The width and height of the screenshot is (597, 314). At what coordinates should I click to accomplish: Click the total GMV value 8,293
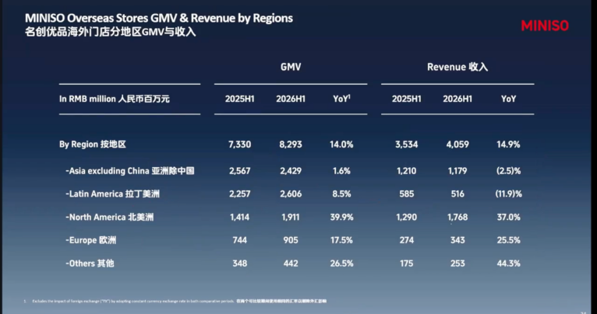tap(291, 145)
